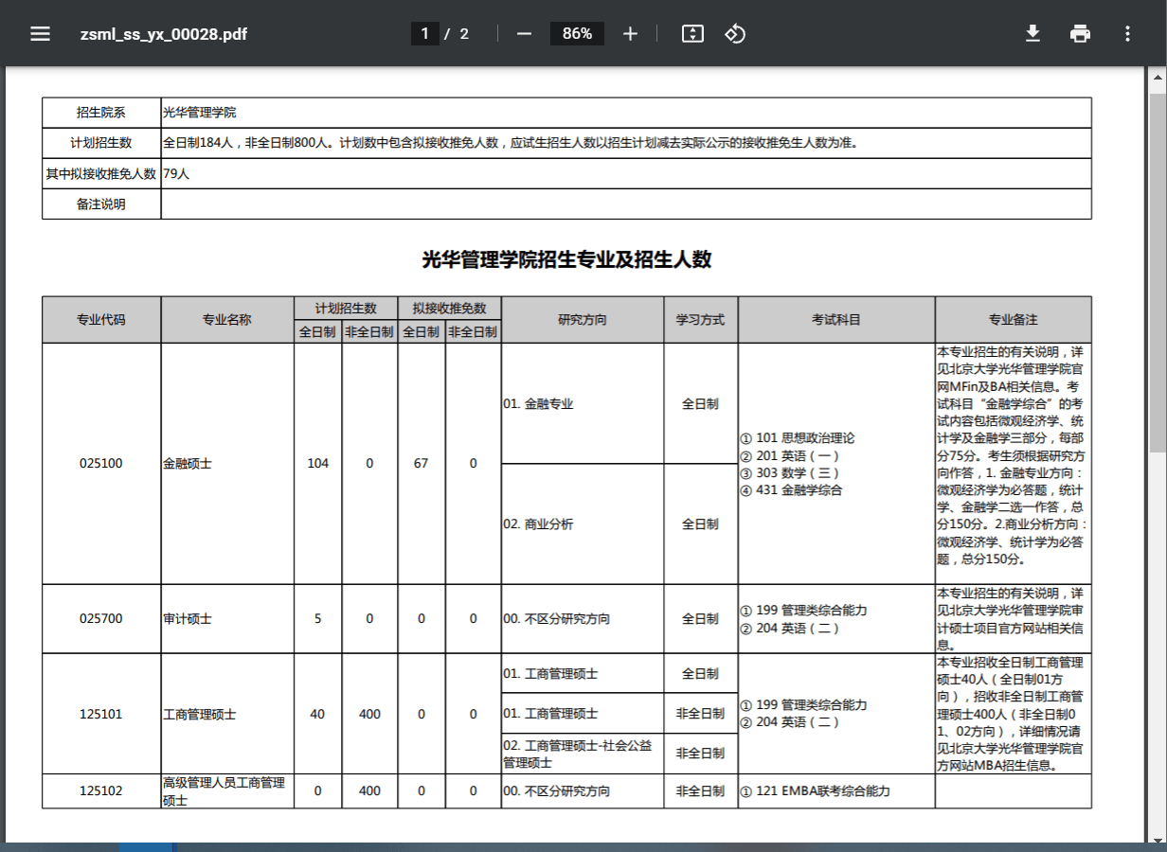
Task: Click the zoom out minus button
Action: click(x=524, y=34)
